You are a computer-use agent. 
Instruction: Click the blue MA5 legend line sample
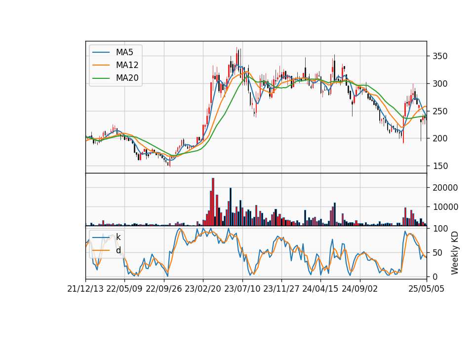tap(101, 52)
